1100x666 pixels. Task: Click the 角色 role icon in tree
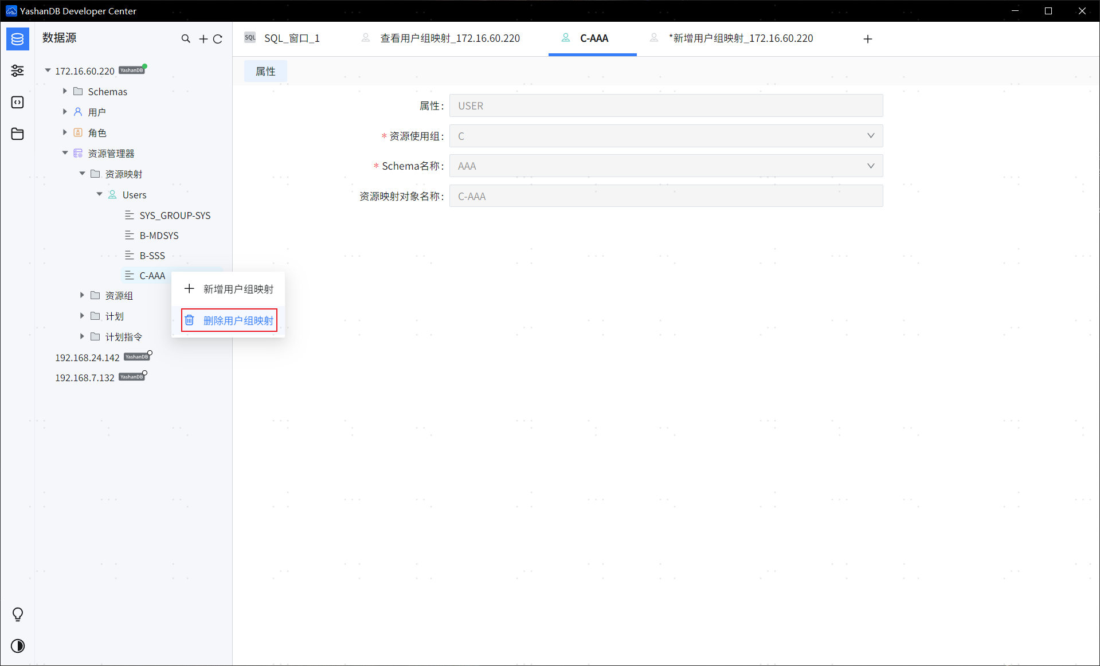pos(78,132)
